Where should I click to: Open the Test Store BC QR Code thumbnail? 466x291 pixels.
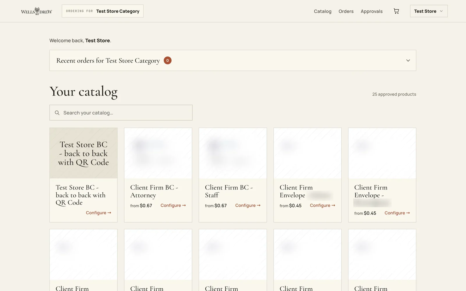[84, 153]
